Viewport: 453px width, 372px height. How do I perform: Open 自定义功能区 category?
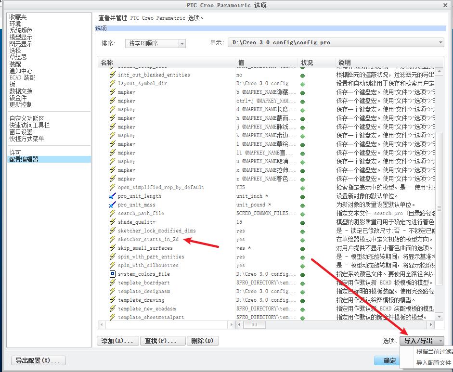pyautogui.click(x=26, y=118)
